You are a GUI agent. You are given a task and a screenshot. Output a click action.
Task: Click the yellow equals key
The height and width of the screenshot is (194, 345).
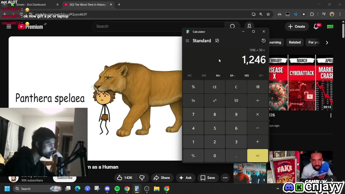(x=258, y=156)
